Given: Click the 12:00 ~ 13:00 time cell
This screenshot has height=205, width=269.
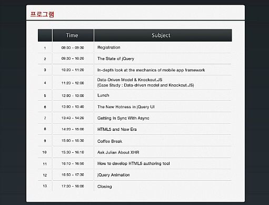Looking at the screenshot, I should (73, 95).
